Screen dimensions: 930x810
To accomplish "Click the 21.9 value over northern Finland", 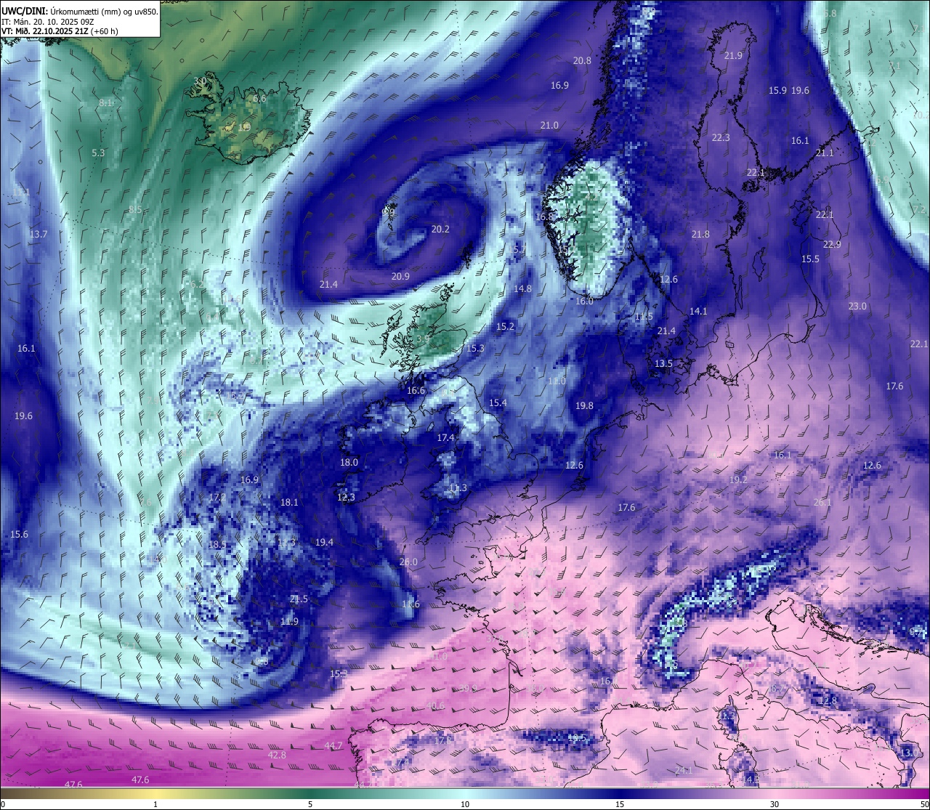I will 734,55.
